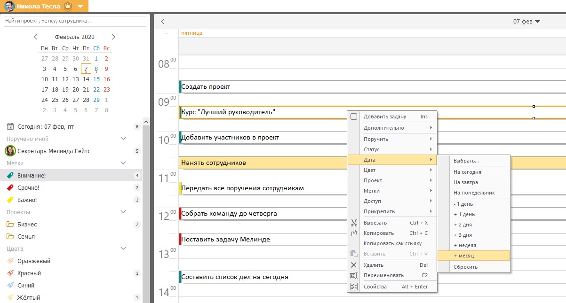Screen dimensions: 566x303
Task: Click the scissors Вырезать icon
Action: 354,223
